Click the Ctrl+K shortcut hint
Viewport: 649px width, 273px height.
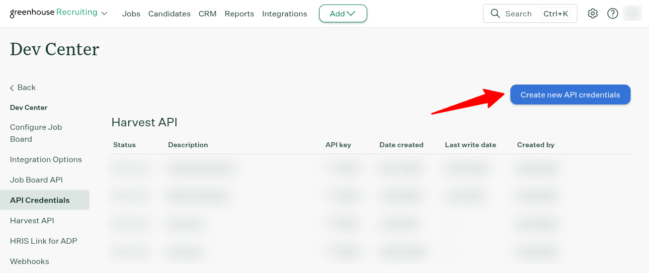[x=556, y=14]
